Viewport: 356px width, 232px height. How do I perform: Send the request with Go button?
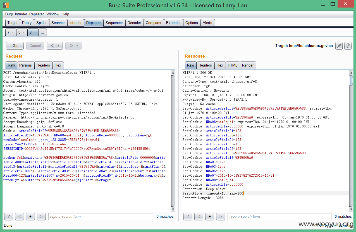(x=15, y=46)
